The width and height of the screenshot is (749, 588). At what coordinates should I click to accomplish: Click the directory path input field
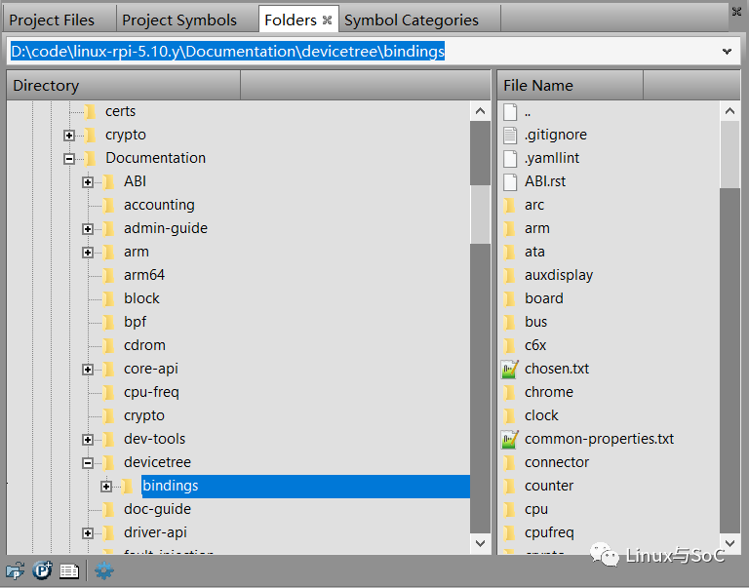[x=373, y=51]
